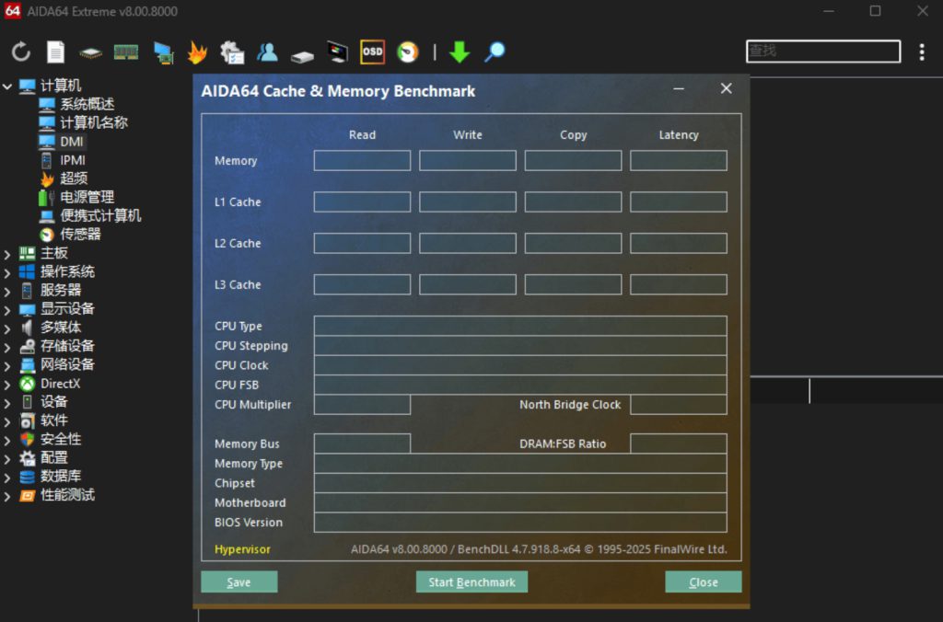Click the L1 Cache Write result field
The width and height of the screenshot is (943, 622).
tap(467, 202)
